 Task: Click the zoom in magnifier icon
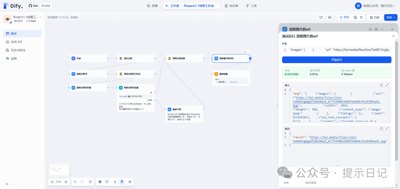(x=66, y=182)
